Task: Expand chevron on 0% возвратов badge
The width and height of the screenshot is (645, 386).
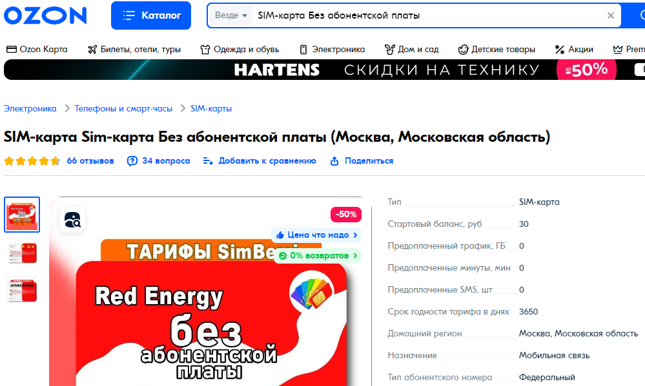Action: pos(355,255)
